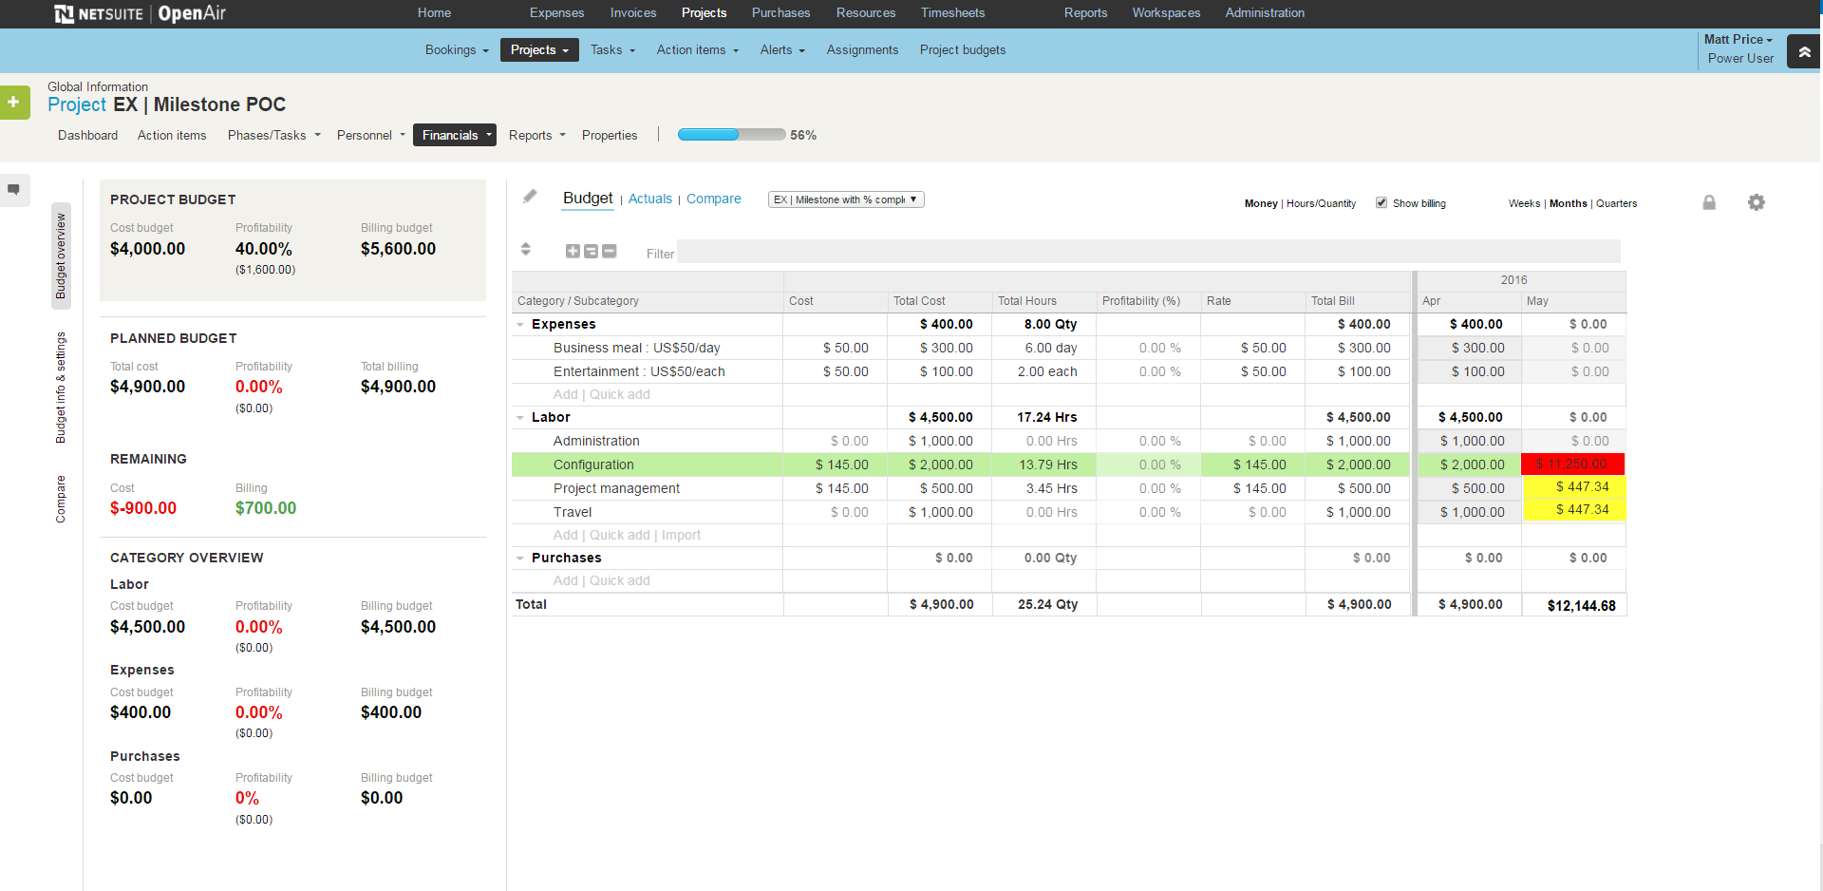Click the Compare link next to Actuals
1823x891 pixels.
click(x=713, y=199)
